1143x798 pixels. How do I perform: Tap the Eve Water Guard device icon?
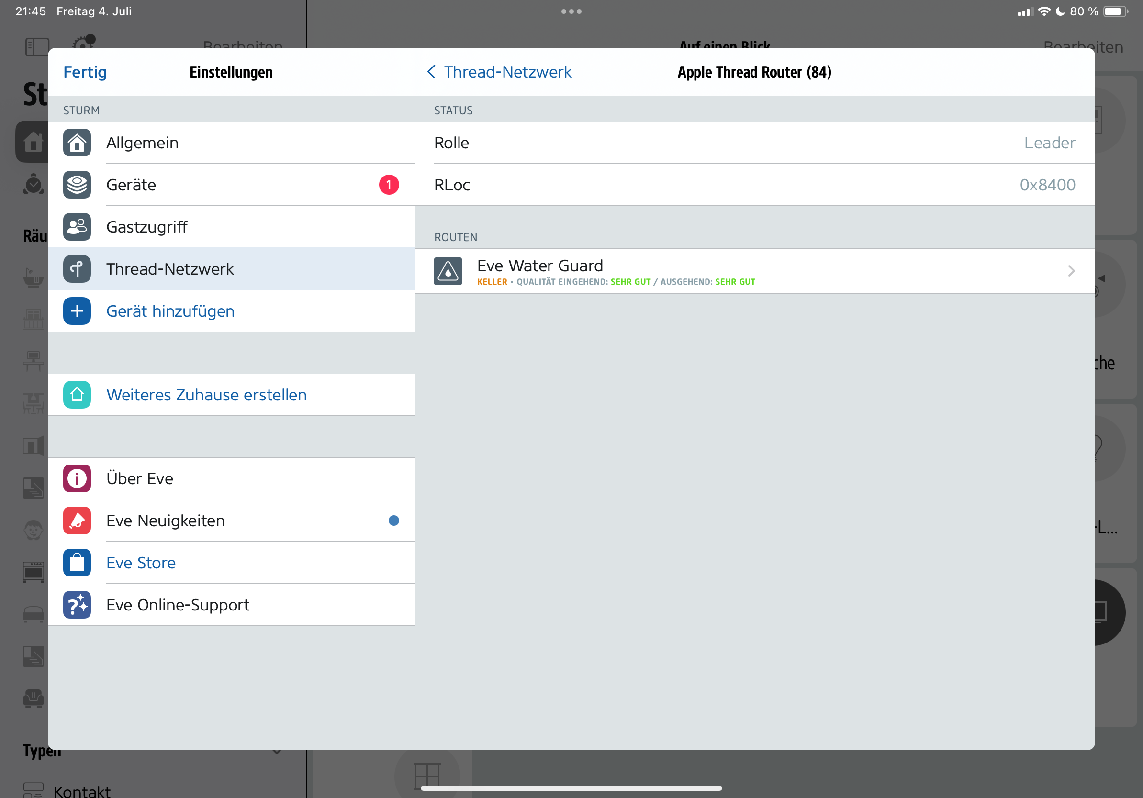pyautogui.click(x=448, y=271)
